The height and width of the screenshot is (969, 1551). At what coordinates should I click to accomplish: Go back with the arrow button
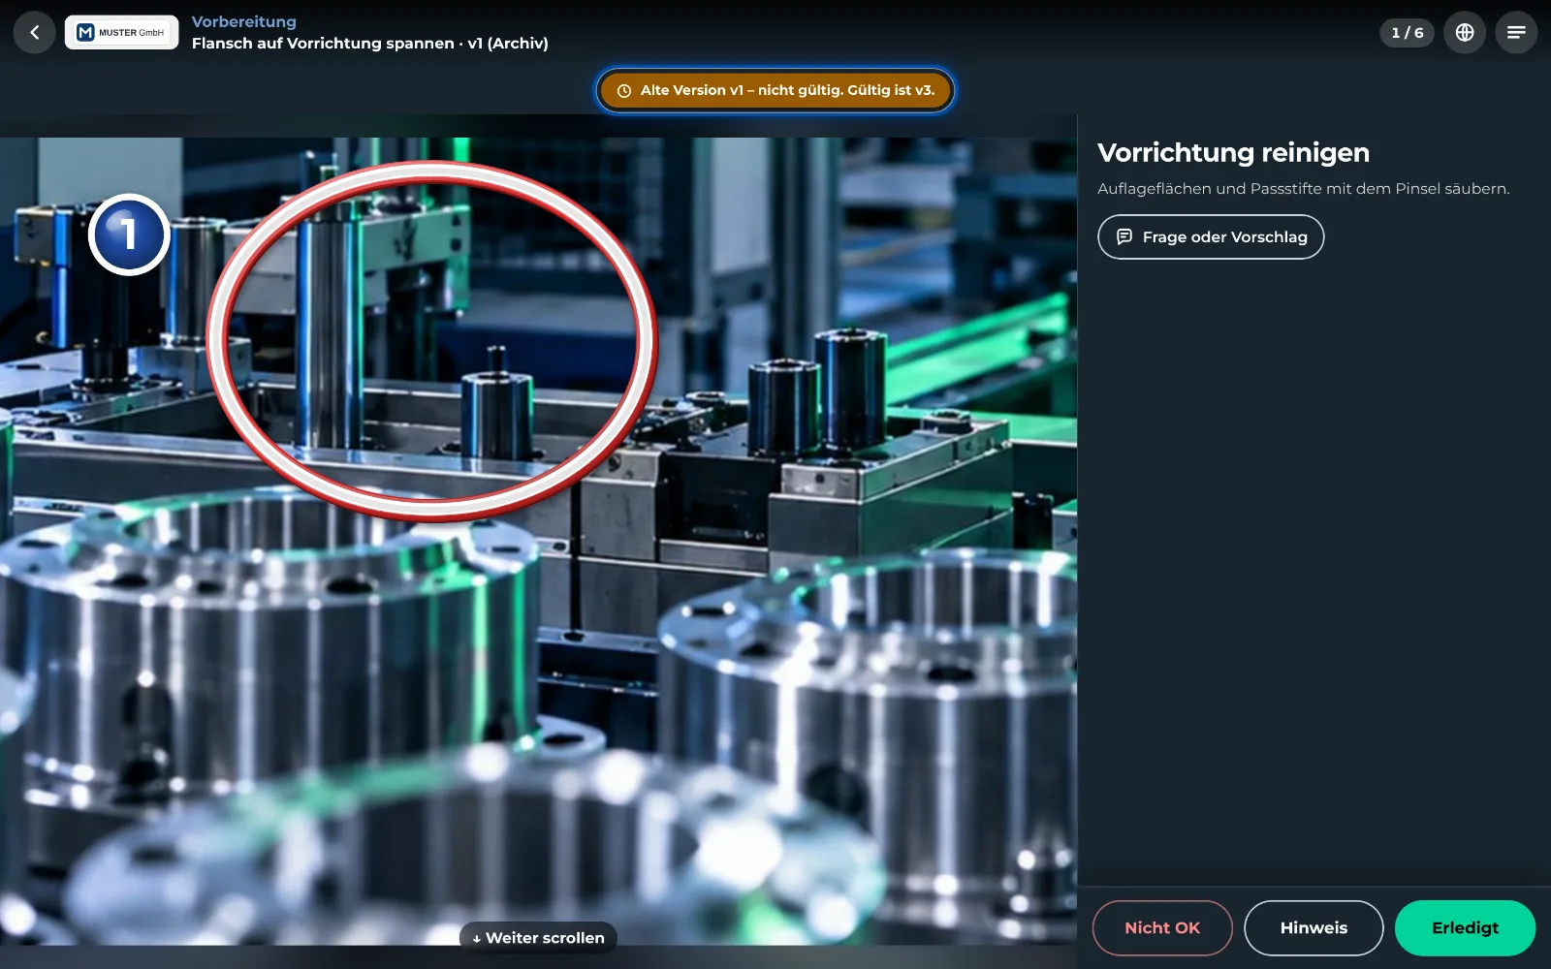tap(34, 33)
